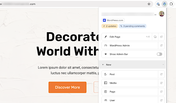The width and height of the screenshot is (176, 103).
Task: Copy the Edit Page link icon
Action: pos(155,37)
